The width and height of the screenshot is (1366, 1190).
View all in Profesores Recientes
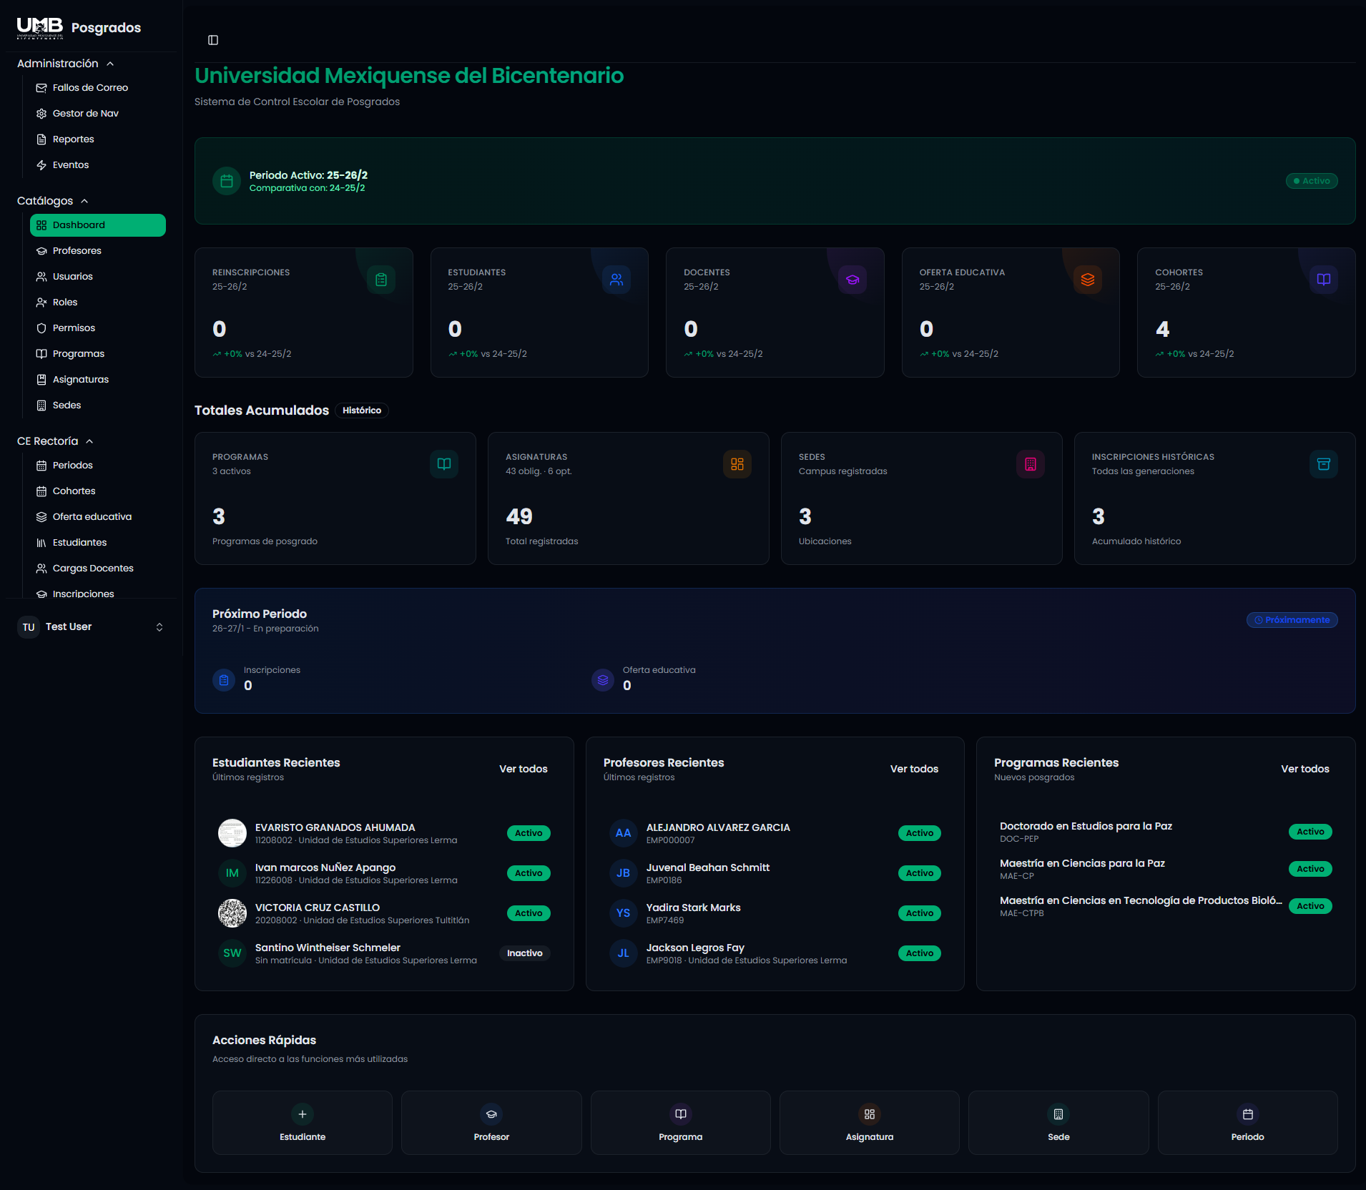click(x=914, y=769)
